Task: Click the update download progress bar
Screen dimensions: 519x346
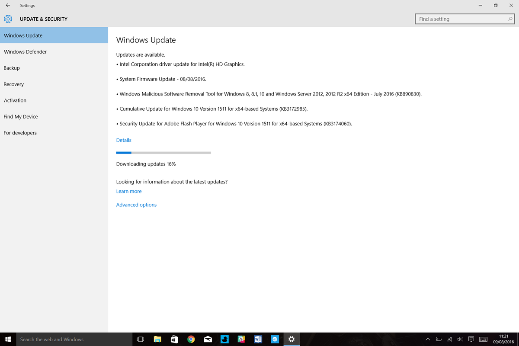Action: point(163,152)
